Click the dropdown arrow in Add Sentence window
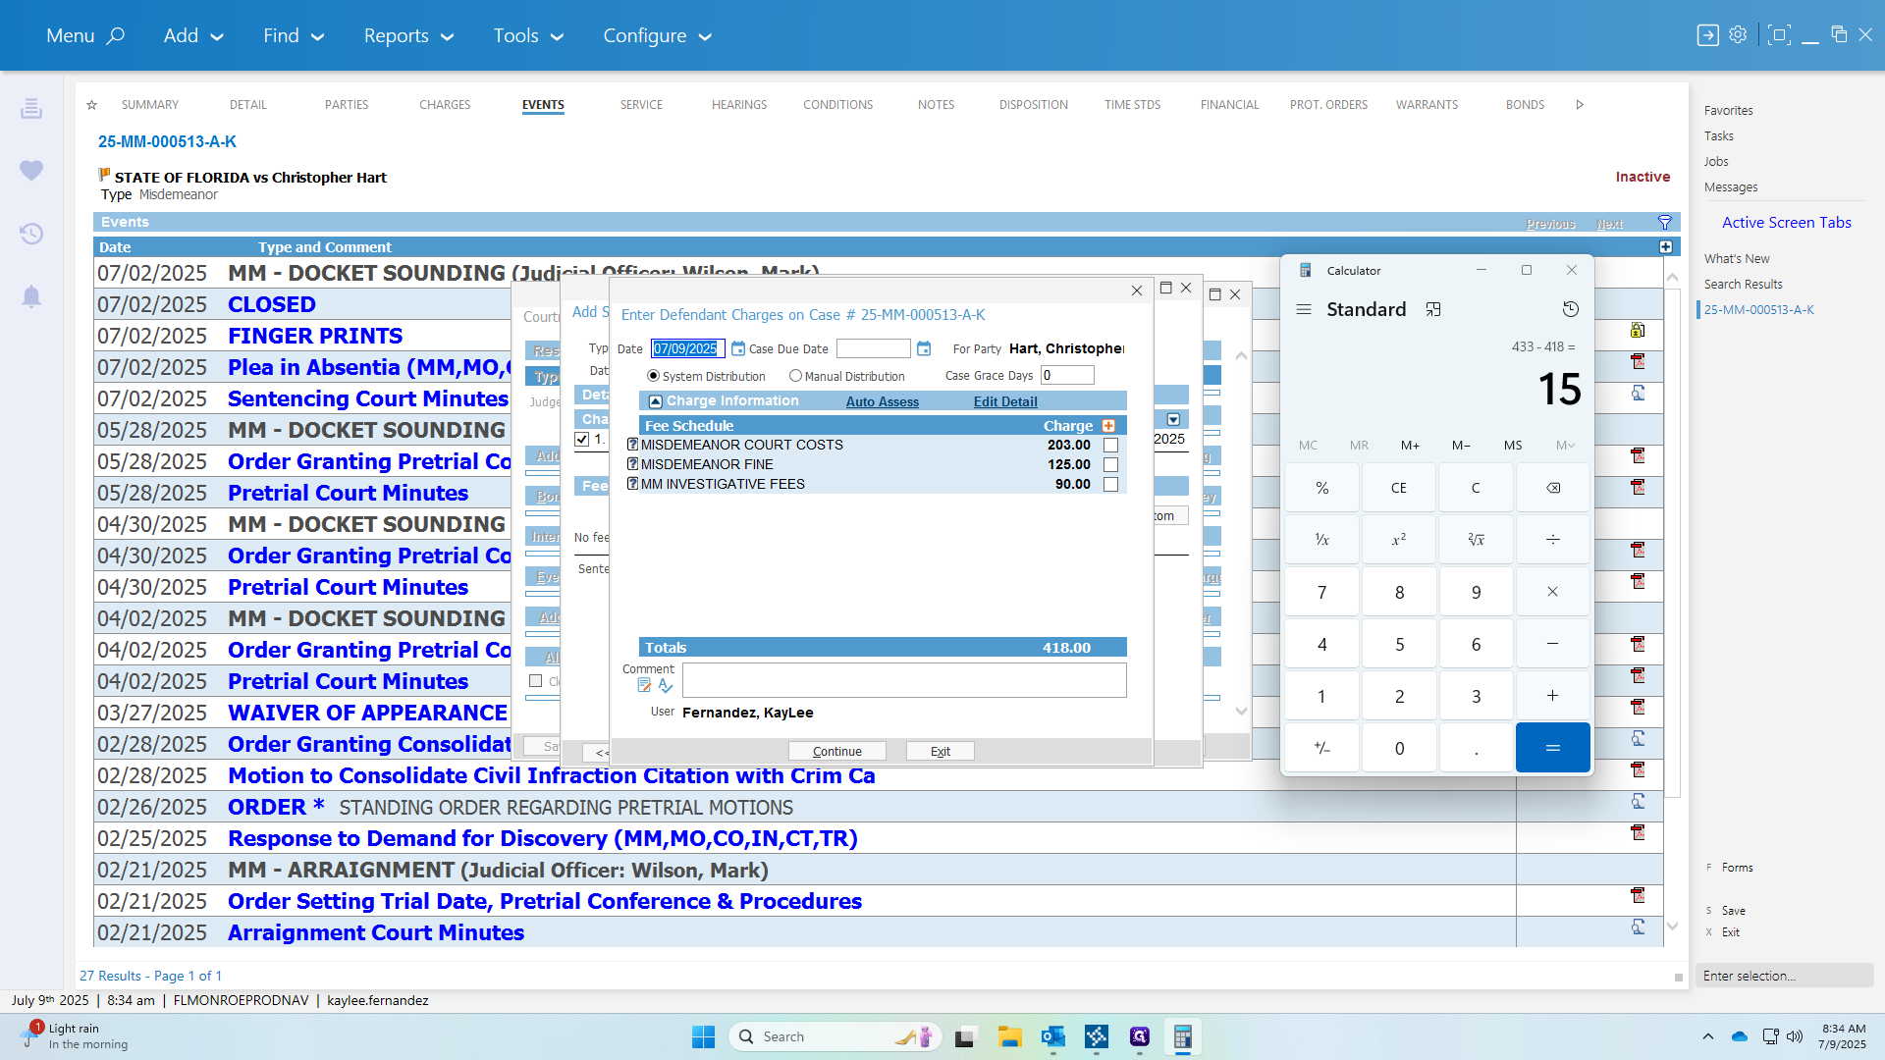The width and height of the screenshot is (1885, 1060). coord(1173,420)
